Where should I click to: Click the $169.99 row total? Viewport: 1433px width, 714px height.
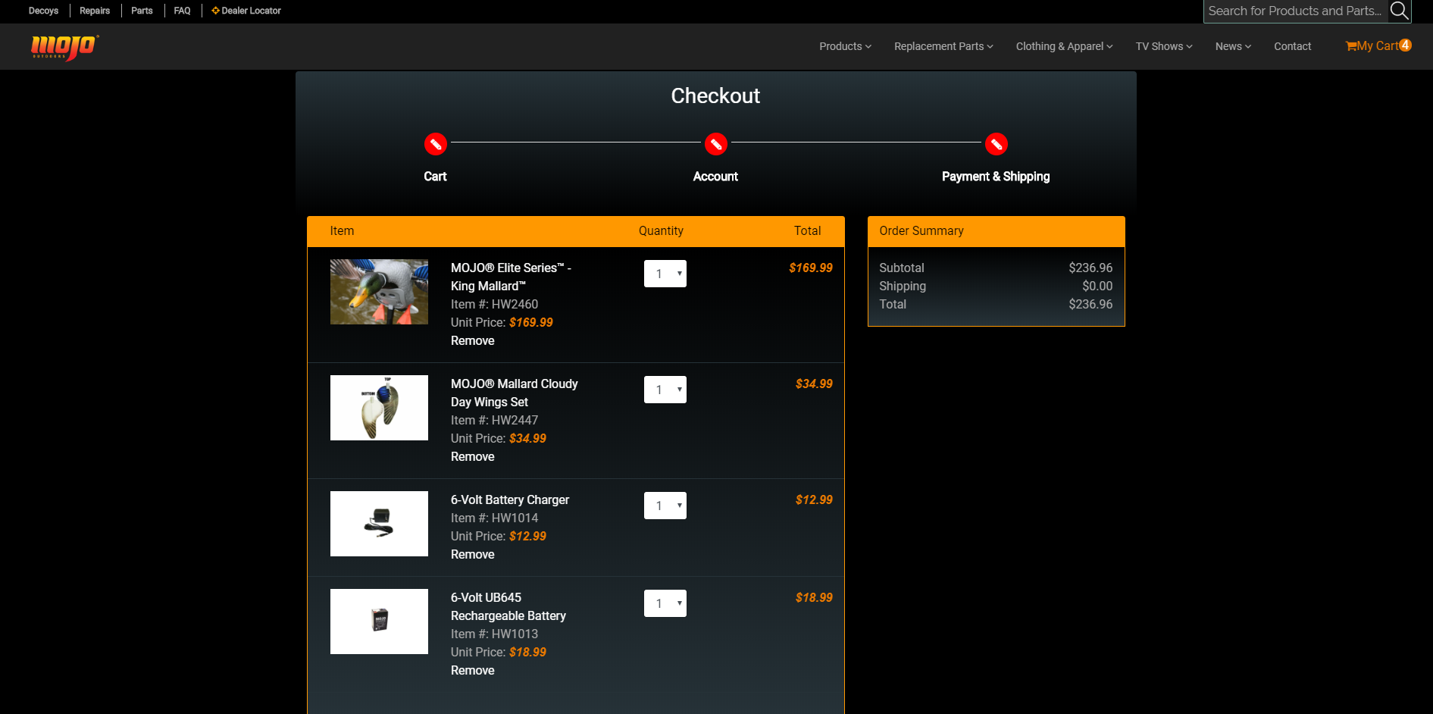[x=811, y=268]
